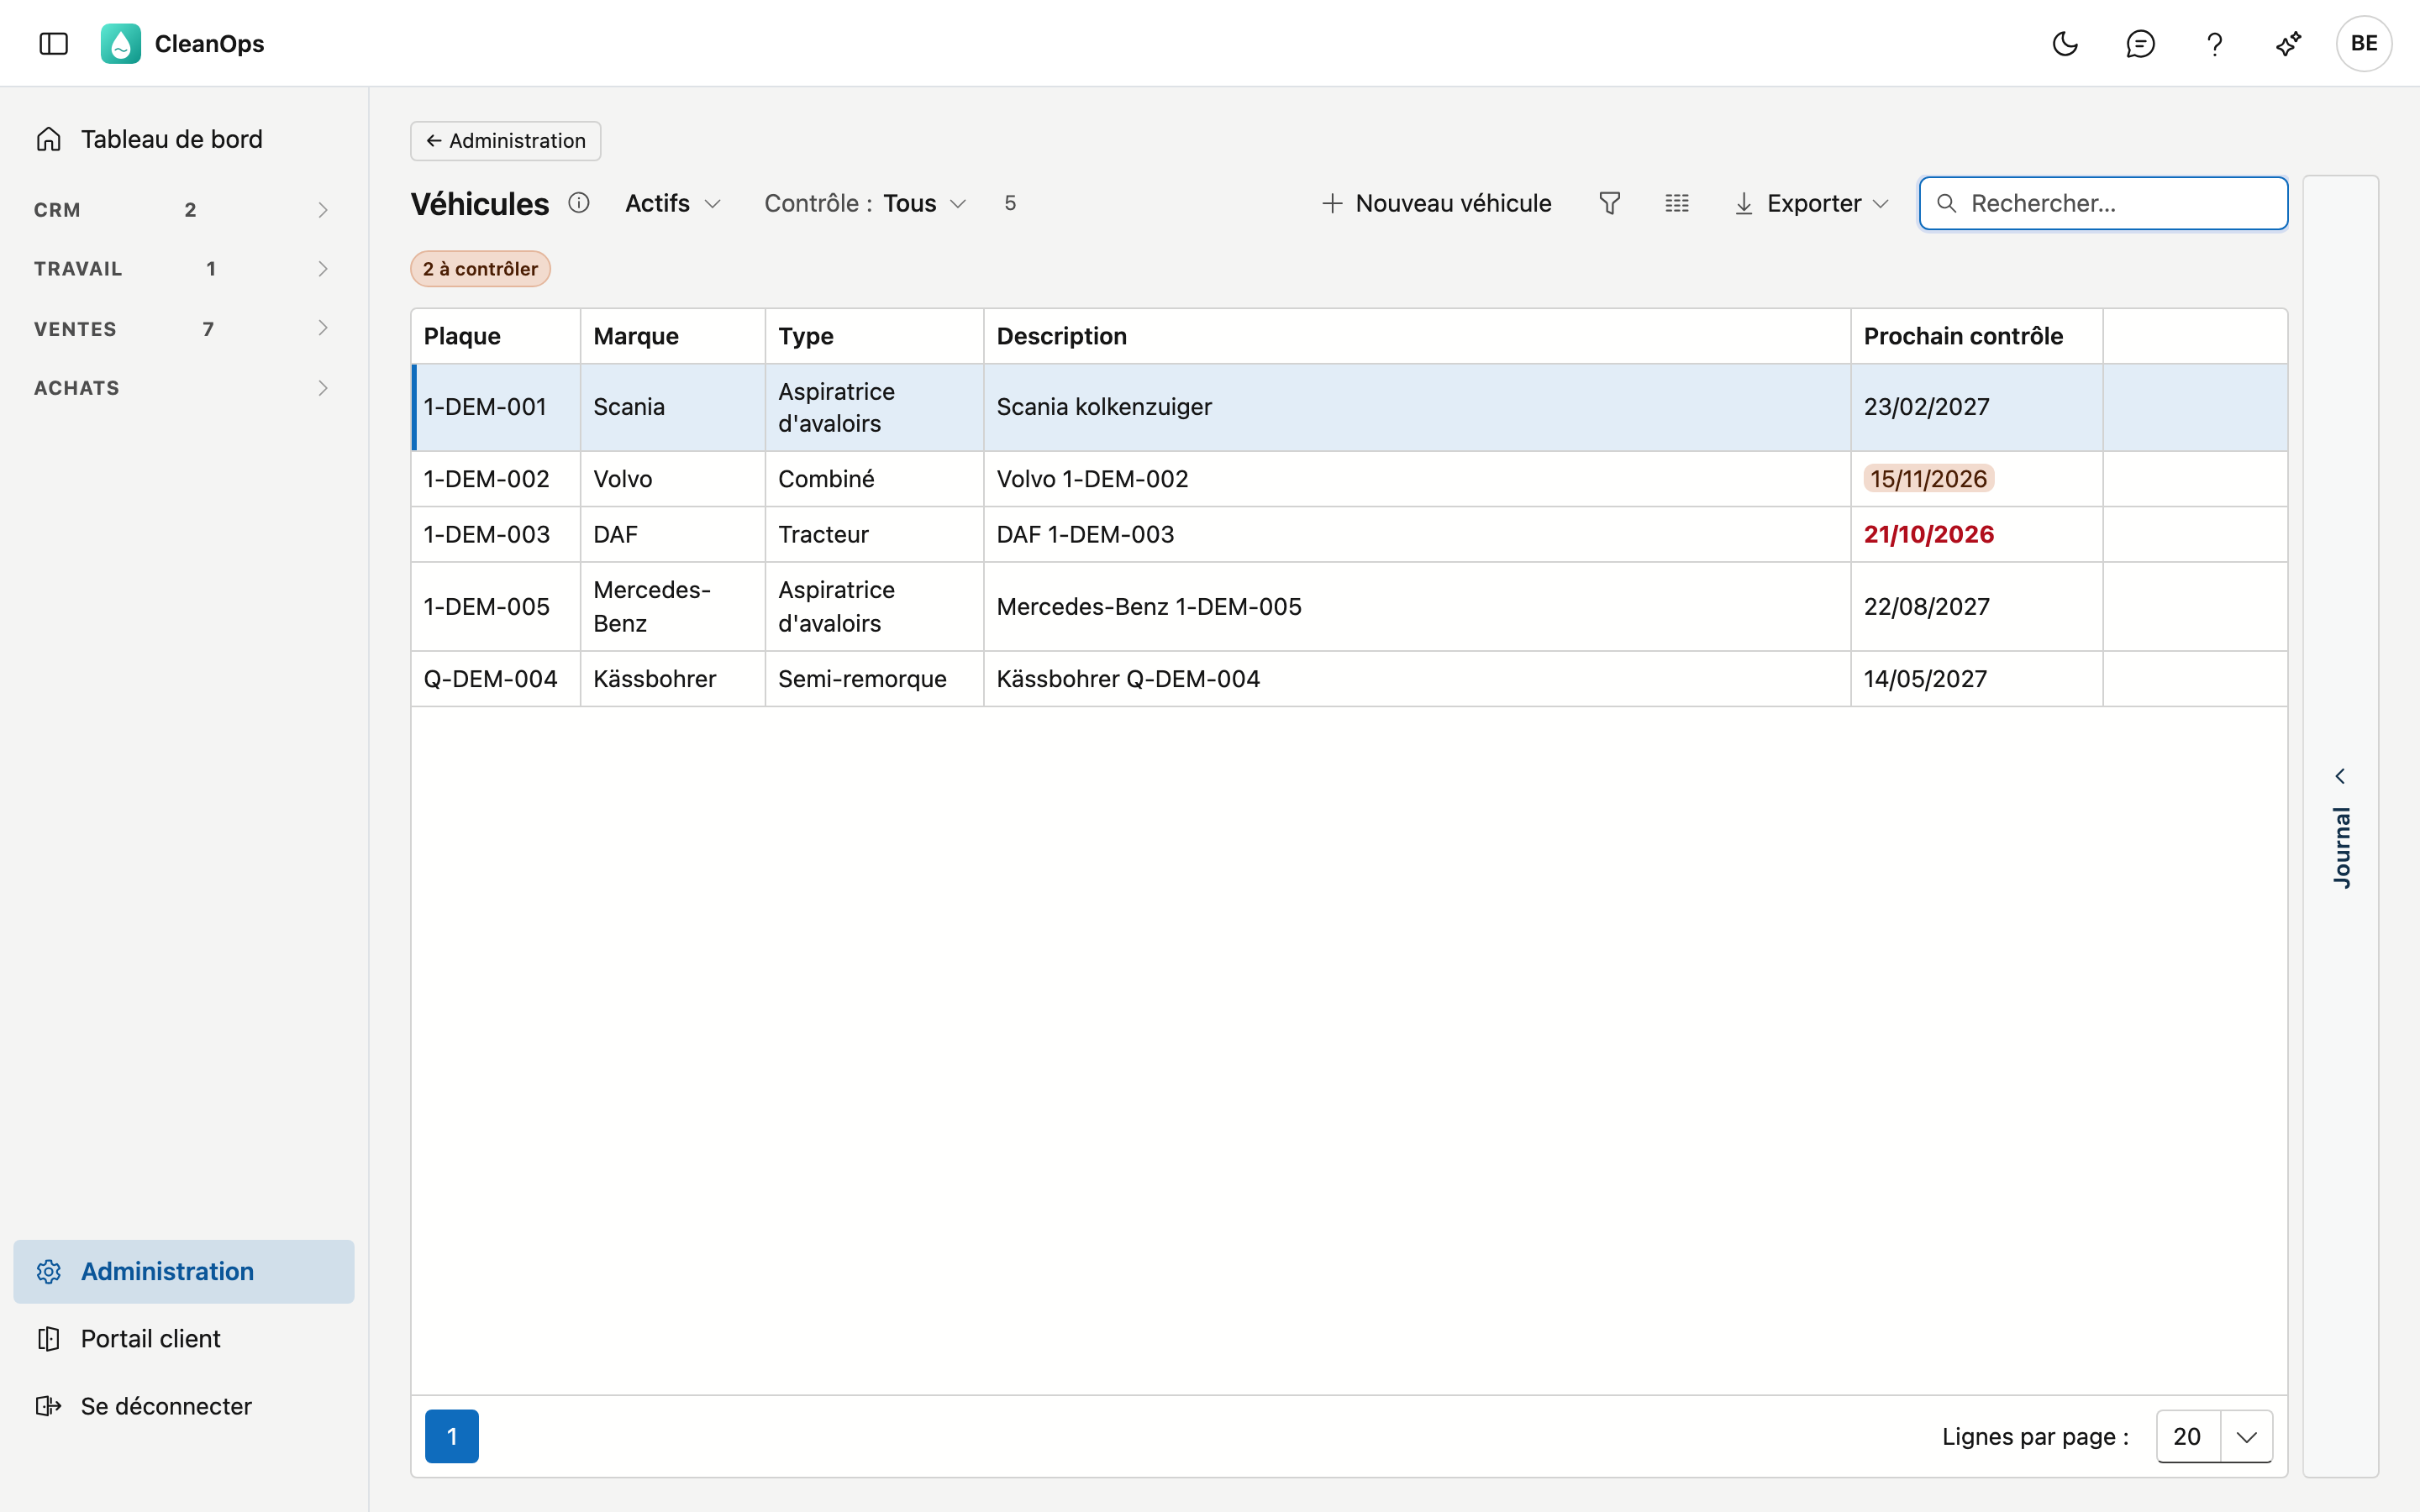This screenshot has height=1512, width=2420.
Task: Toggle the sidebar panel icon
Action: click(53, 43)
